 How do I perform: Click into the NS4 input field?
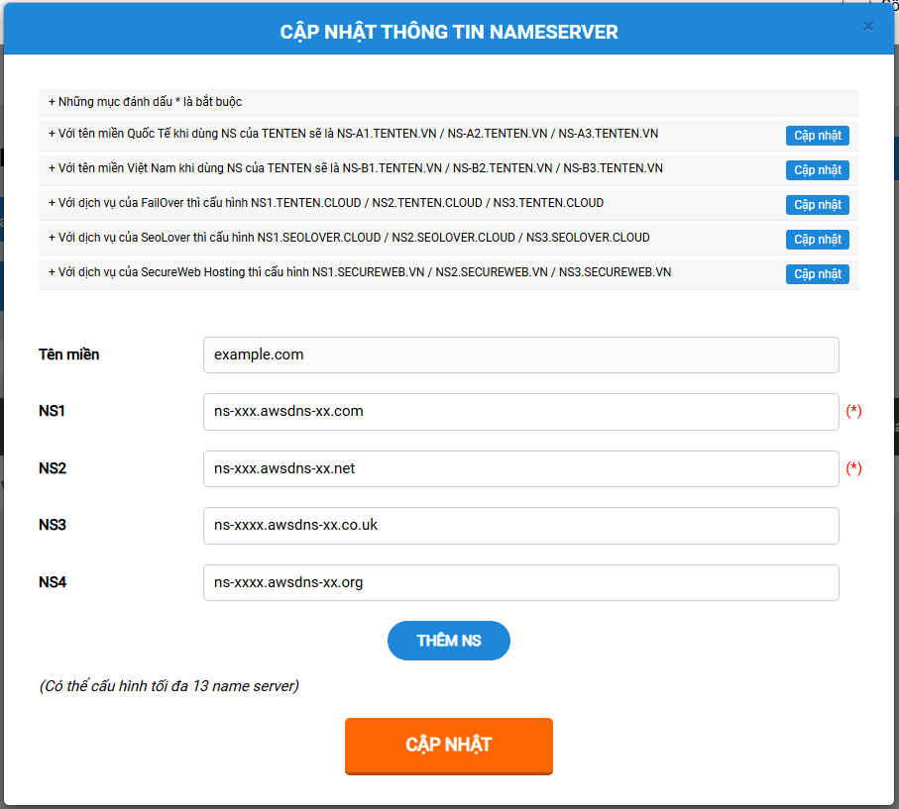click(520, 582)
